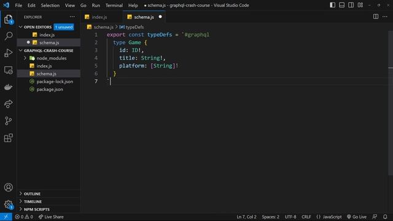Image resolution: width=393 pixels, height=221 pixels.
Task: Open the Run menu
Action: [96, 6]
